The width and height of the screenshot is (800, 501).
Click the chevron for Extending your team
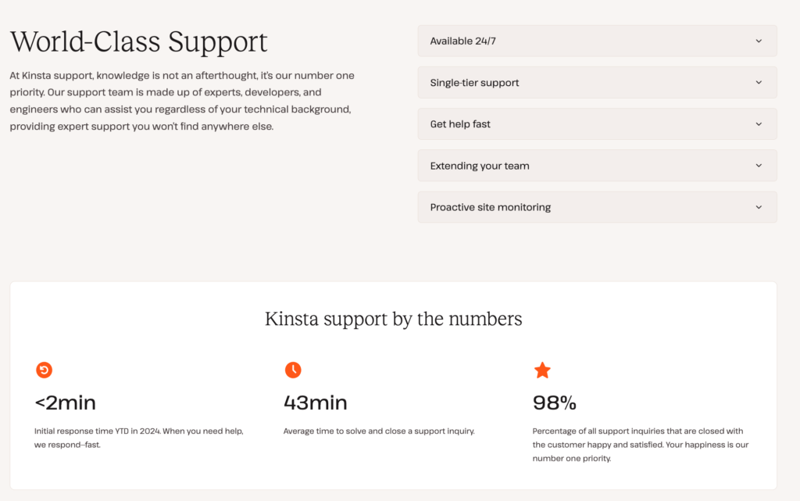pos(759,166)
